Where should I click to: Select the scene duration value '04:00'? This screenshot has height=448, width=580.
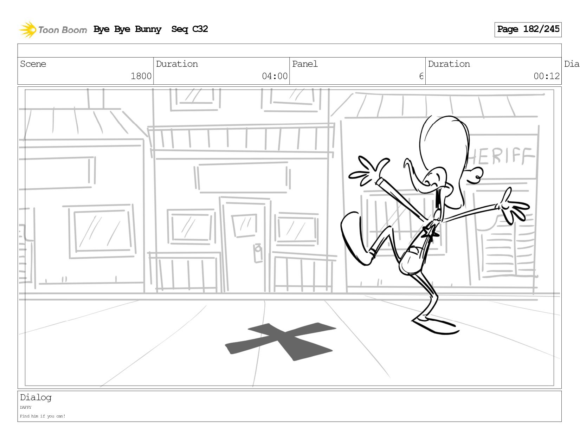(275, 76)
